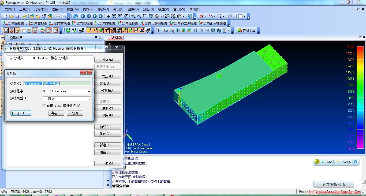The height and width of the screenshot is (196, 366).
Task: Click 分析(A) button in analysis manager
Action: (107, 60)
